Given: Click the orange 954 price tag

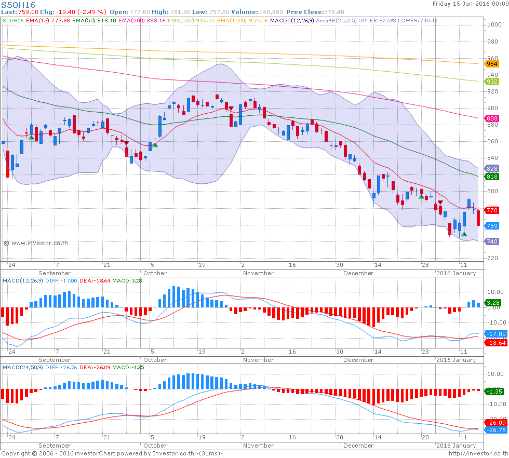Looking at the screenshot, I should click(x=492, y=64).
